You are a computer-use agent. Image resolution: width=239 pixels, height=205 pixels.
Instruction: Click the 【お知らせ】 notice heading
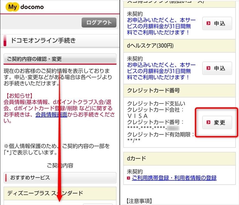(x=19, y=96)
